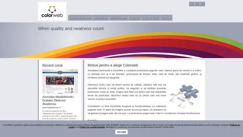Select Cărți de vizită menu
Image resolution: width=243 pixels, height=137 pixels.
point(150,18)
